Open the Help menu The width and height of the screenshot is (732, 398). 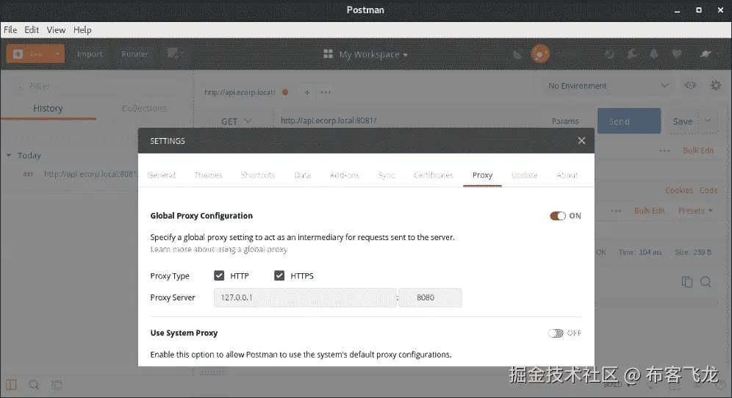pos(82,30)
